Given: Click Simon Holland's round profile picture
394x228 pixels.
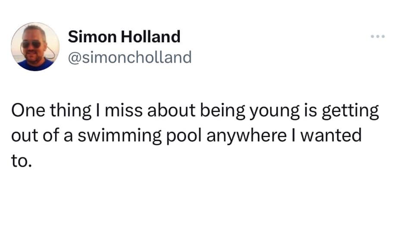Looking at the screenshot, I should click(x=35, y=47).
